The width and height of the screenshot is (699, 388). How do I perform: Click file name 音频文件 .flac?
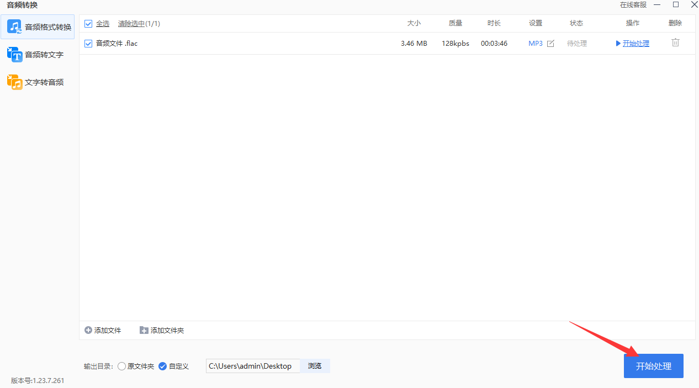117,43
